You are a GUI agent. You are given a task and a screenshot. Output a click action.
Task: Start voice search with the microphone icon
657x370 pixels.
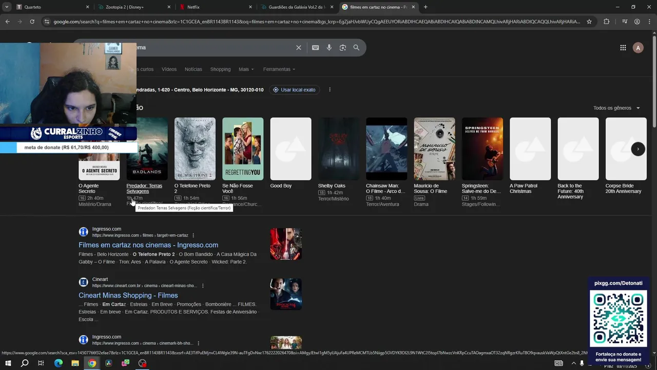click(x=329, y=48)
